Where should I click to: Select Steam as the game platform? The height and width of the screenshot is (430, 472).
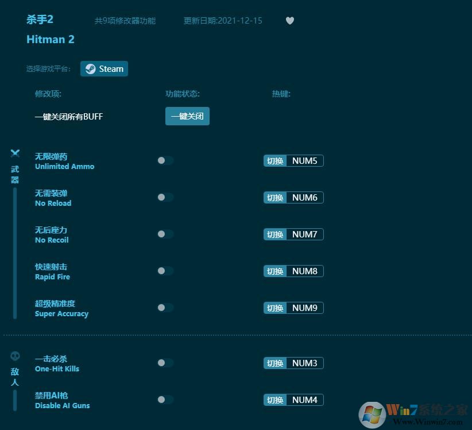(x=104, y=68)
